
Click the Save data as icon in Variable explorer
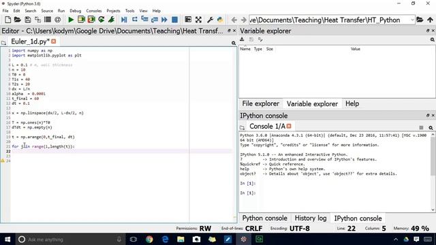pos(260,39)
